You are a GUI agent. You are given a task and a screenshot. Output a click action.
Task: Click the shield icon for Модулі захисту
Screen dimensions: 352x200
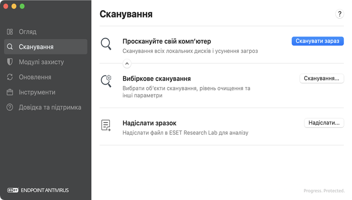click(x=10, y=62)
